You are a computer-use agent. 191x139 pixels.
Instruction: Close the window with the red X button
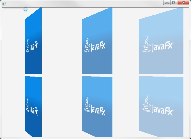click(183, 3)
